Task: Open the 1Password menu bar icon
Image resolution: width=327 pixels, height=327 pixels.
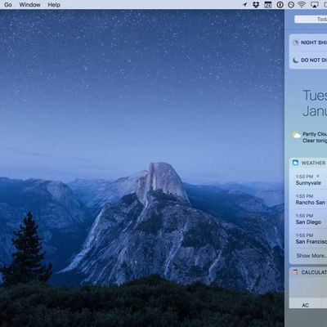Action: tap(280, 5)
